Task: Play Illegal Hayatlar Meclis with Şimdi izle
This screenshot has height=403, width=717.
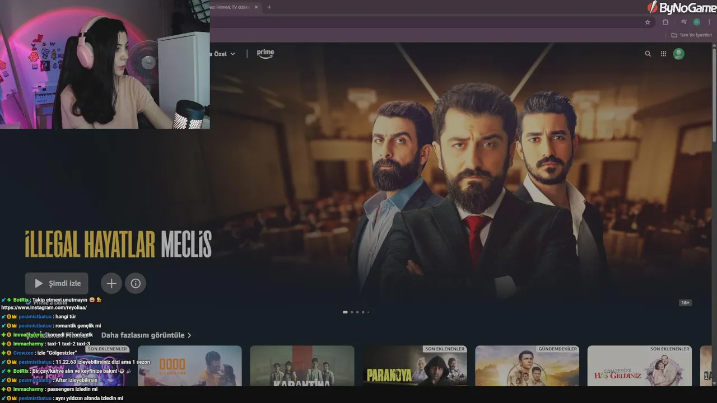Action: click(x=57, y=283)
